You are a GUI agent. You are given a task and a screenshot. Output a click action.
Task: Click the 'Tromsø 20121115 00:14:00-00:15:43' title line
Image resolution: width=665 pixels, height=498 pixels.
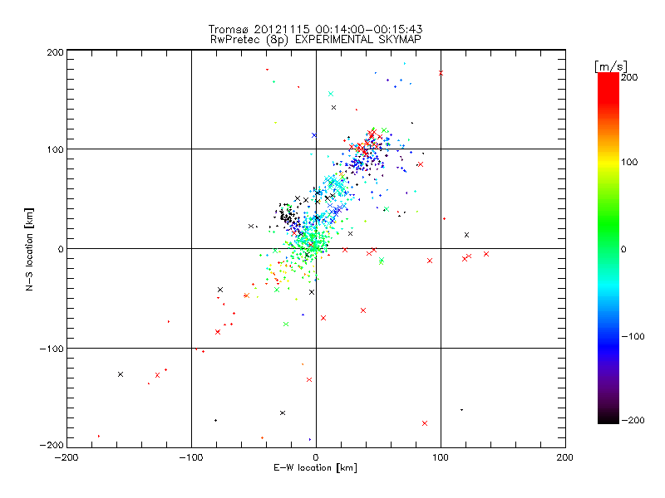(x=315, y=29)
